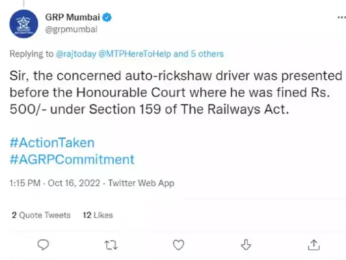View the 2 Quote Tweets
Viewport: 346px width, 260px height.
click(x=41, y=215)
